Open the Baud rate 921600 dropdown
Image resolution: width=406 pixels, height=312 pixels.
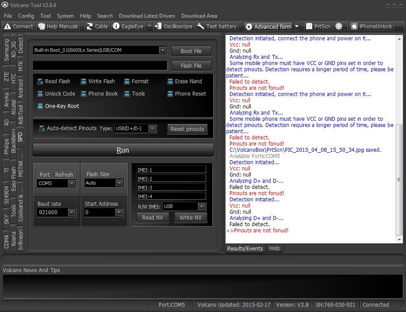(72, 212)
